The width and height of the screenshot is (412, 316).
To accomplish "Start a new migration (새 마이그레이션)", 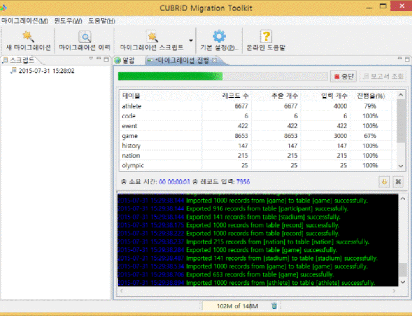I will (x=28, y=40).
